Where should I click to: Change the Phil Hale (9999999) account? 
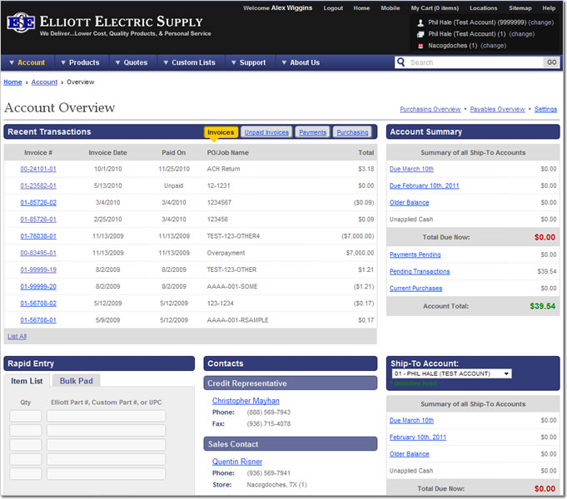(540, 22)
